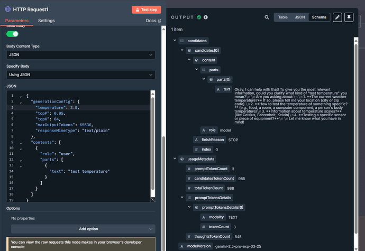Click the parameters panel scrollbar
This screenshot has width=365, height=251.
(x=163, y=193)
